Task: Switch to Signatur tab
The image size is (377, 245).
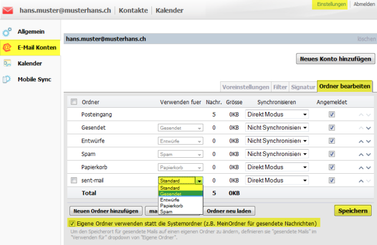Action: click(x=303, y=87)
